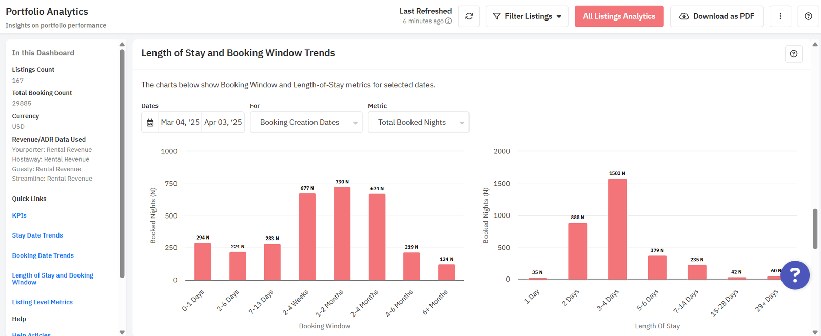Select the Mar 04, '25 start date
The height and width of the screenshot is (336, 821).
(180, 122)
